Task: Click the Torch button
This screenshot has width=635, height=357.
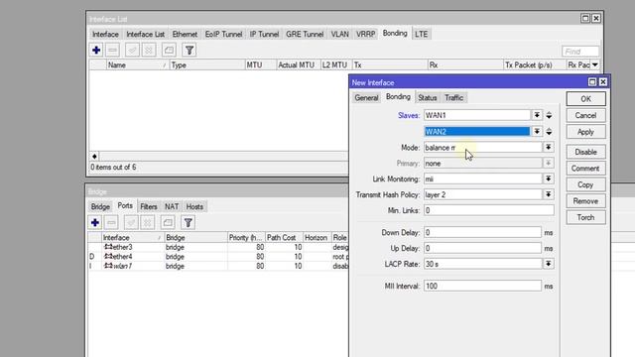Action: tap(585, 218)
